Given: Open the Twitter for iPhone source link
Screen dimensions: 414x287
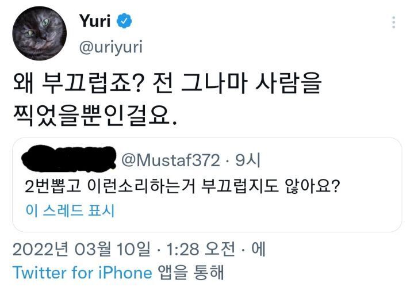Looking at the screenshot, I should click(82, 272).
